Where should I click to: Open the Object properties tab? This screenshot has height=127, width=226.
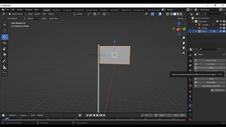tap(190, 92)
